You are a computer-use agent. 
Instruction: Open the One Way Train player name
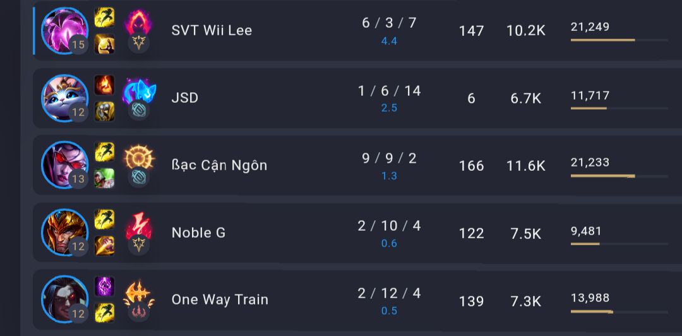pos(220,300)
